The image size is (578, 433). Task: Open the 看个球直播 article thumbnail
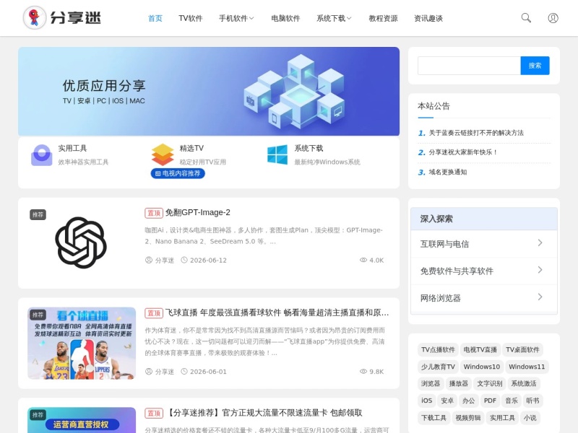click(x=82, y=344)
